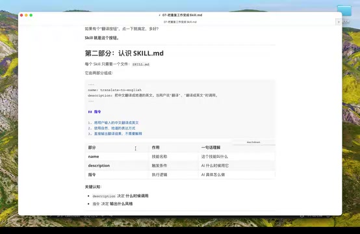The width and height of the screenshot is (360, 234).
Task: Click the bullet 指令 决定 输出什么风格
Action: pos(112,203)
